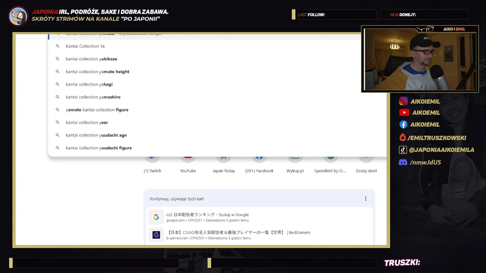The width and height of the screenshot is (486, 273).
Task: Click the webcam feed thumbnail
Action: coord(420,60)
